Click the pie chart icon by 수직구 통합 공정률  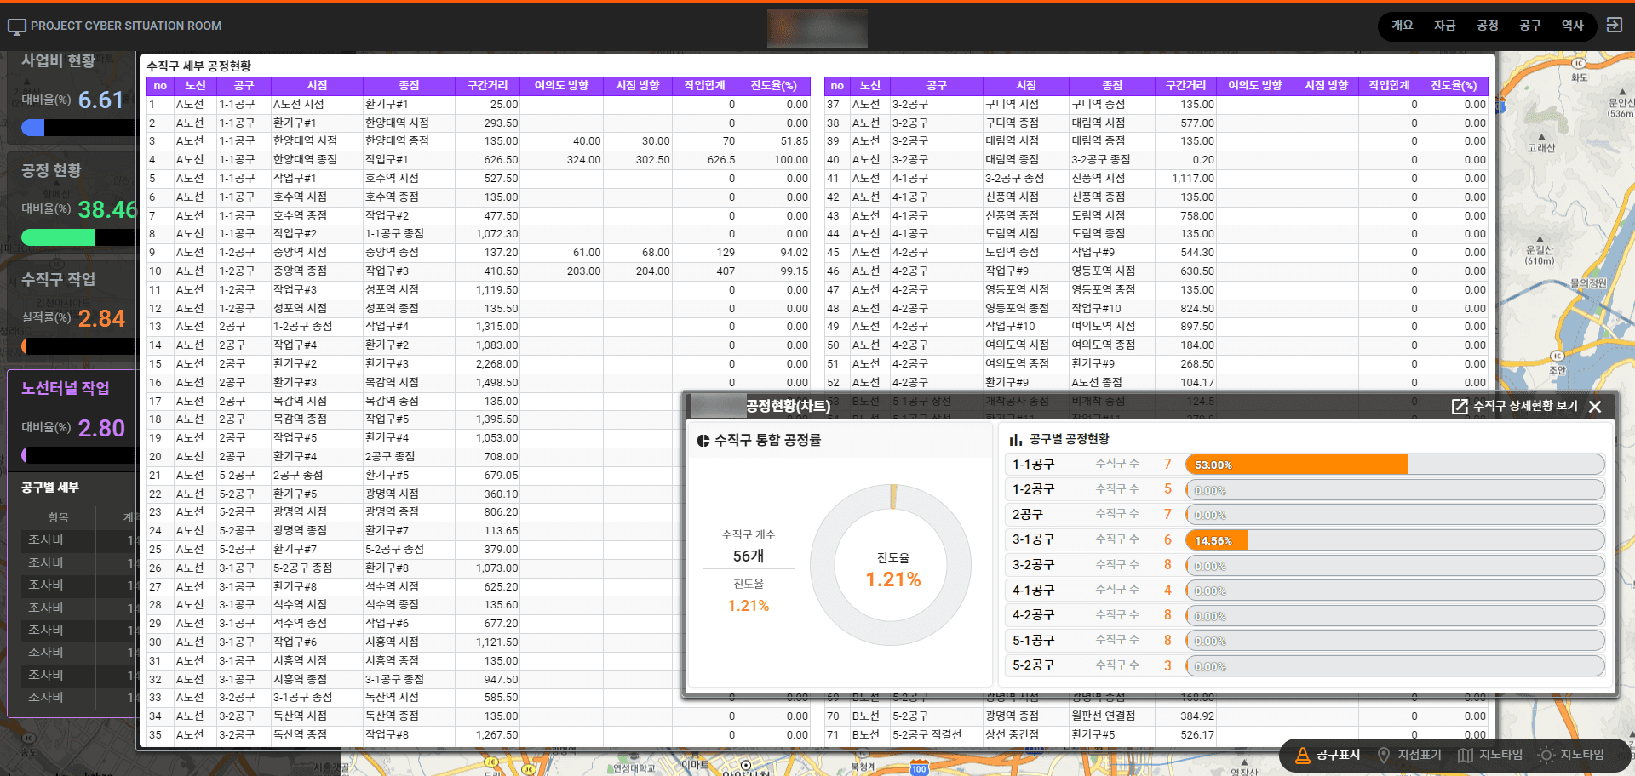coord(703,441)
